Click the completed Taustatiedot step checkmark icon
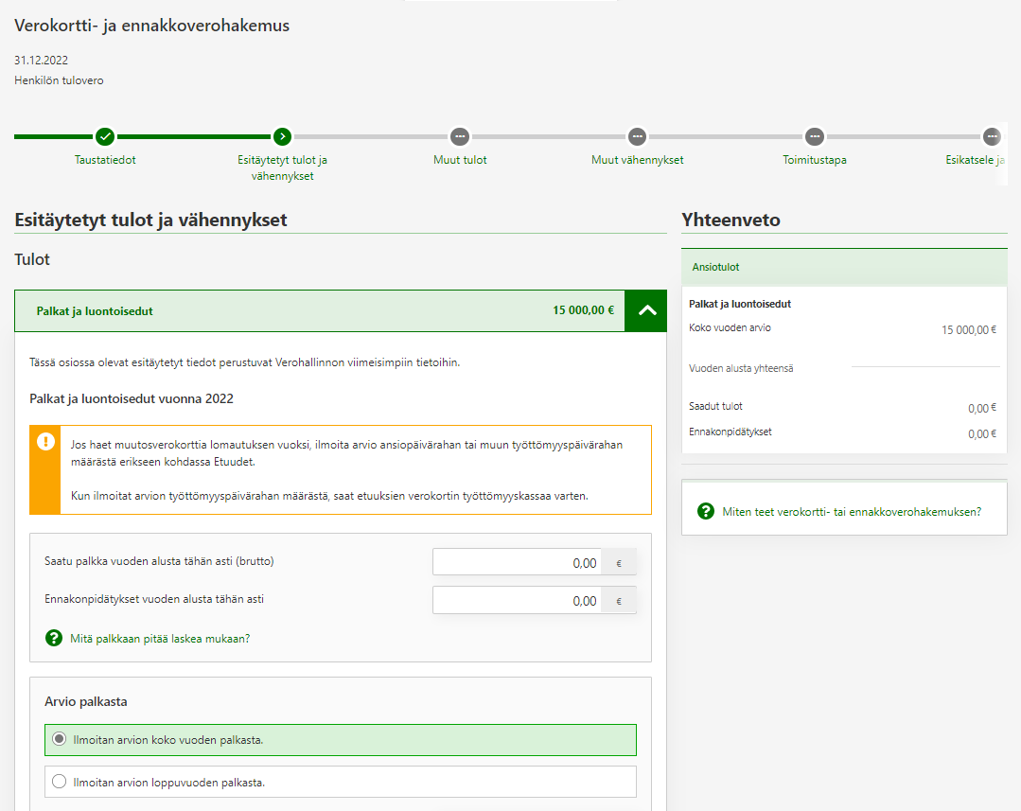 (105, 136)
